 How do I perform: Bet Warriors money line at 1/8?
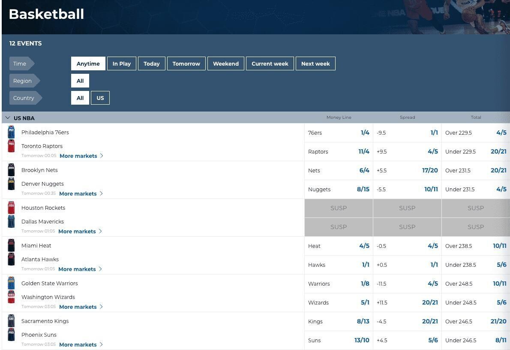coord(339,284)
